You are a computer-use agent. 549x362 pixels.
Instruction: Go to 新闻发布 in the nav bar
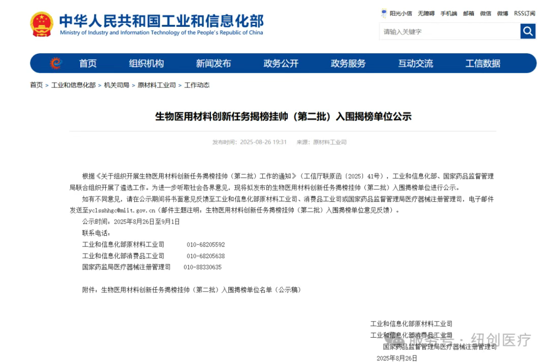pos(213,63)
